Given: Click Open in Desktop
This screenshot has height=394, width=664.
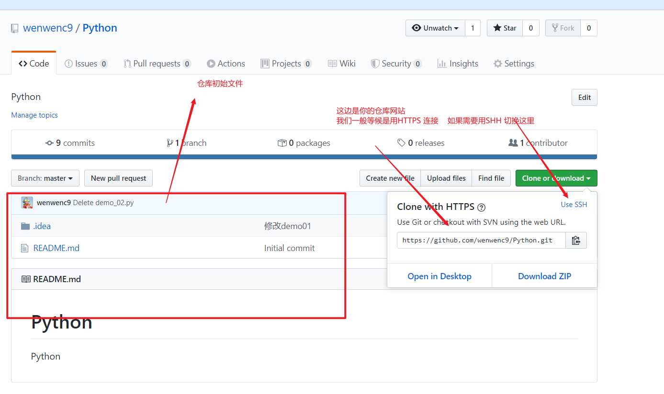Looking at the screenshot, I should [439, 276].
